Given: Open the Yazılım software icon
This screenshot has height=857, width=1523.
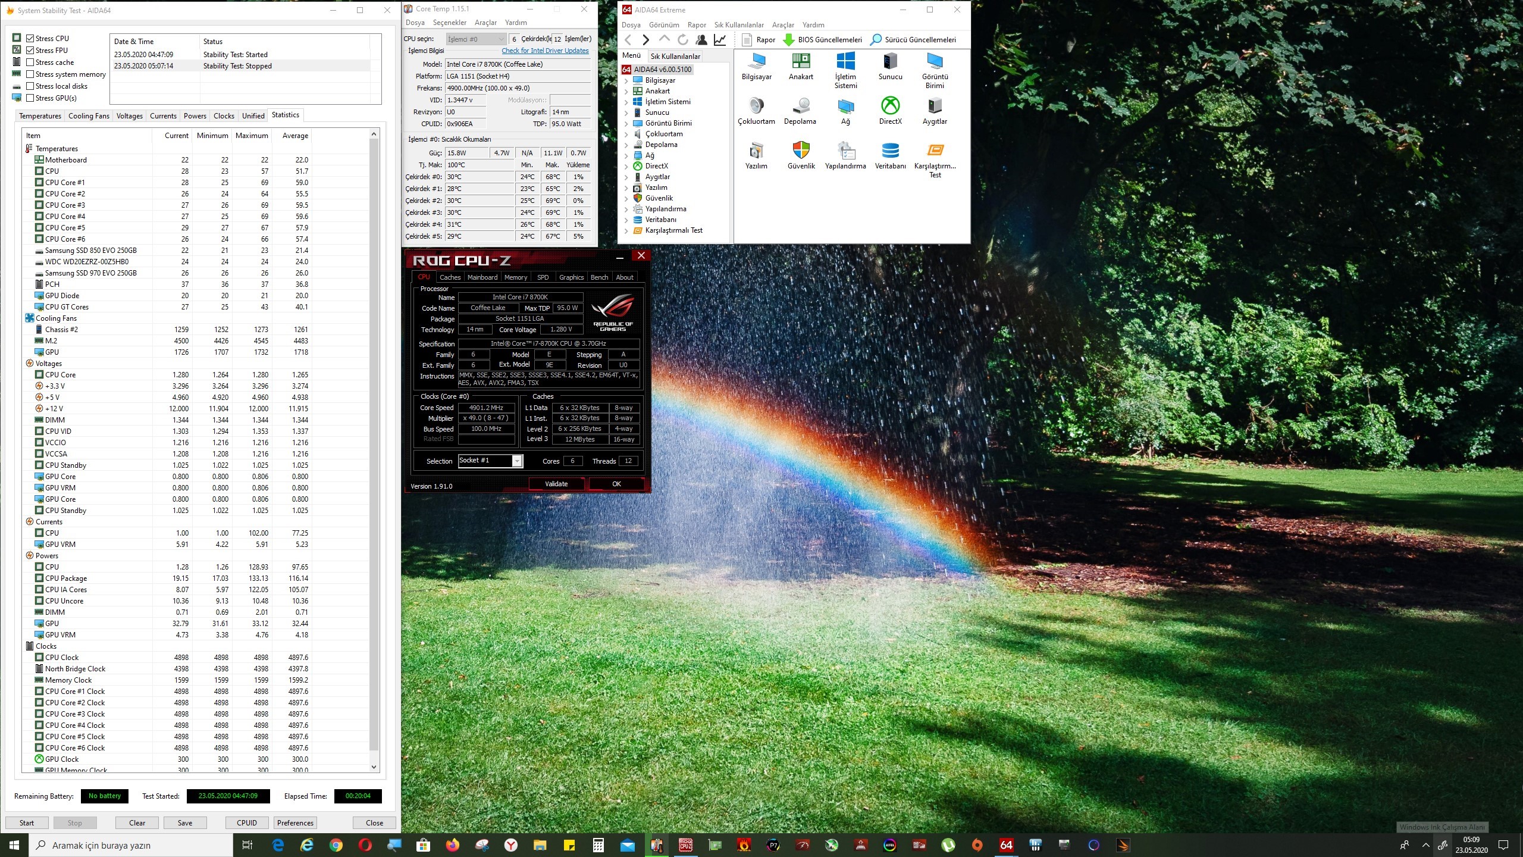Looking at the screenshot, I should (x=756, y=155).
